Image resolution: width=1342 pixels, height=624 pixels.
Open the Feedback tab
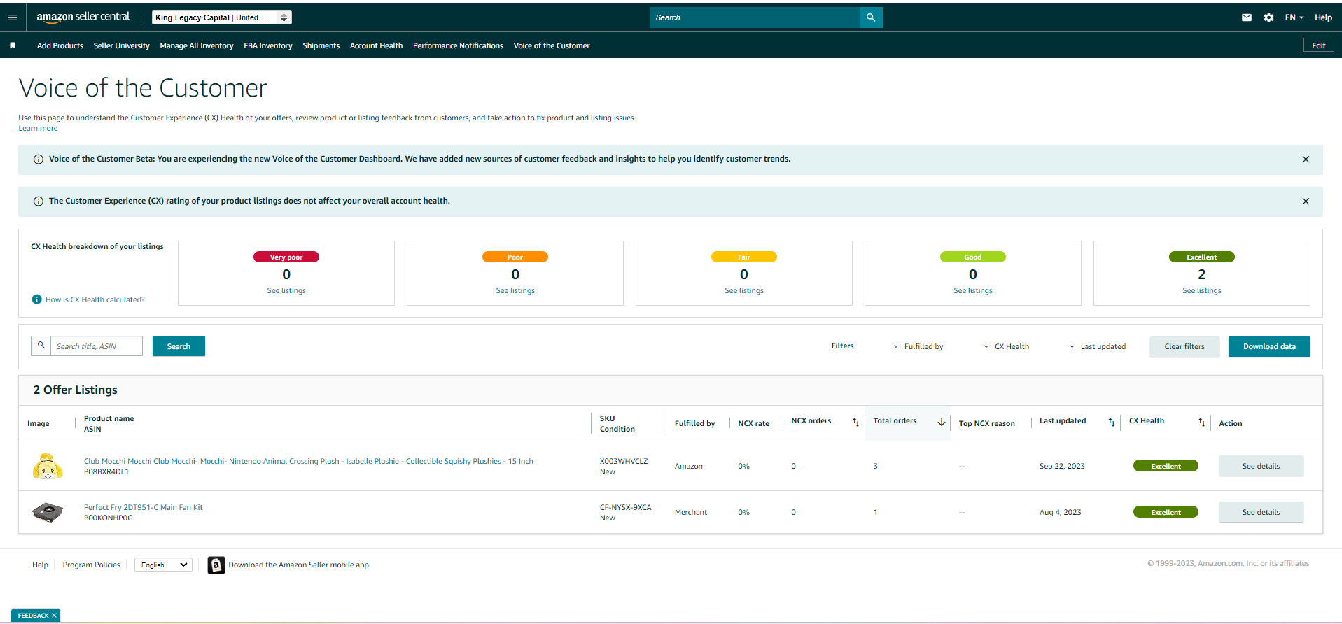[33, 616]
